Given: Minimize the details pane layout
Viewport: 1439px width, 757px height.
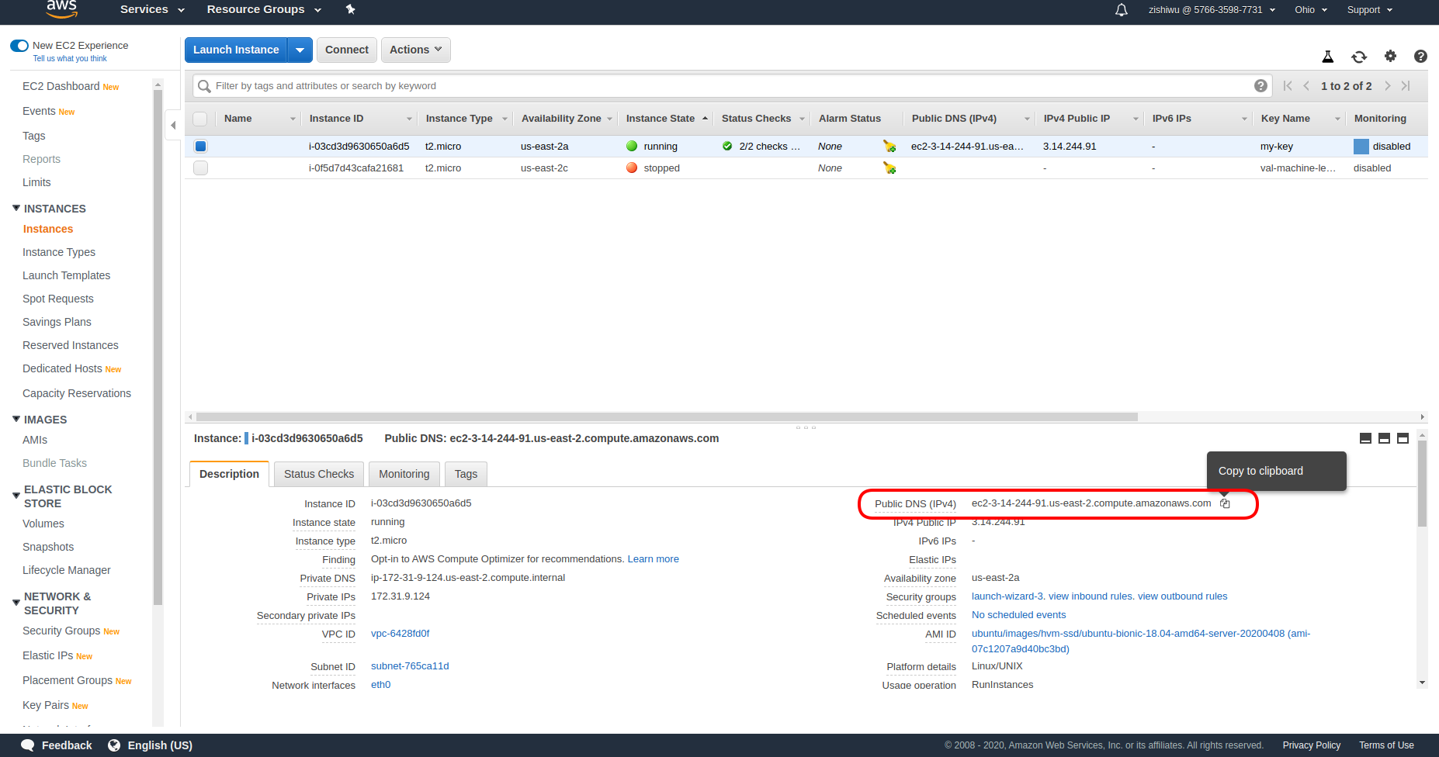Looking at the screenshot, I should [x=1365, y=438].
